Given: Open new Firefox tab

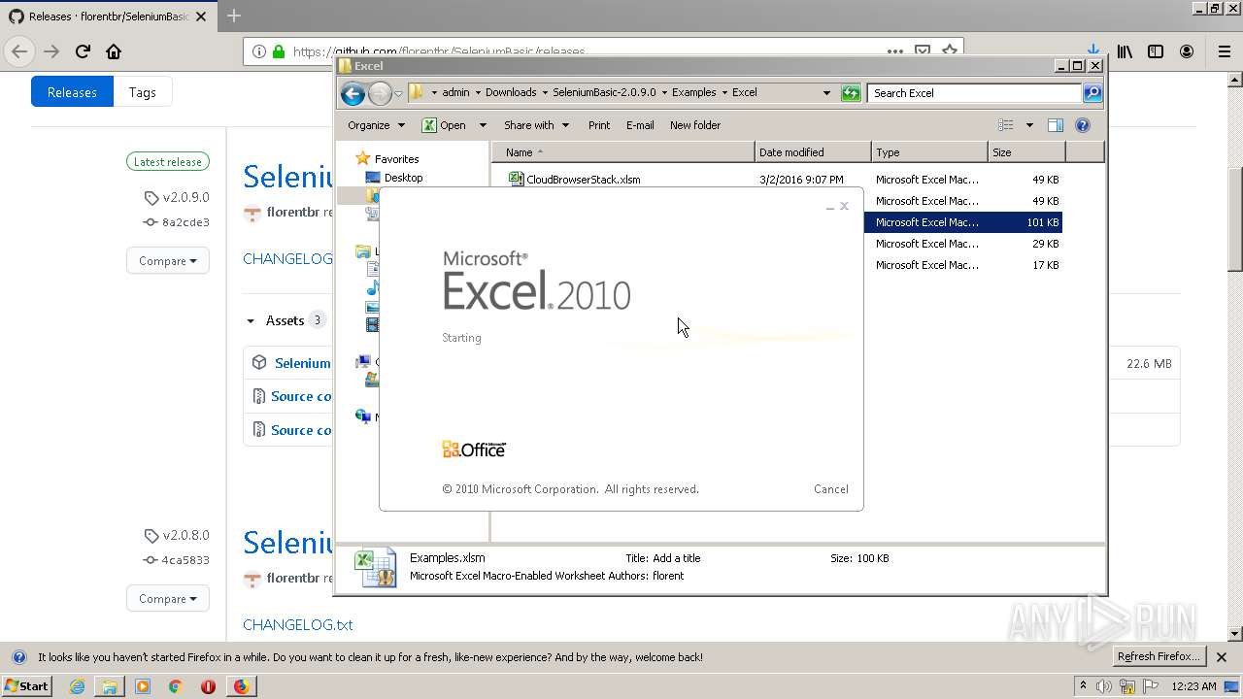Looking at the screenshot, I should 234,16.
